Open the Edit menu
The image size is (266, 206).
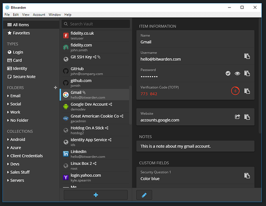coord(16,14)
